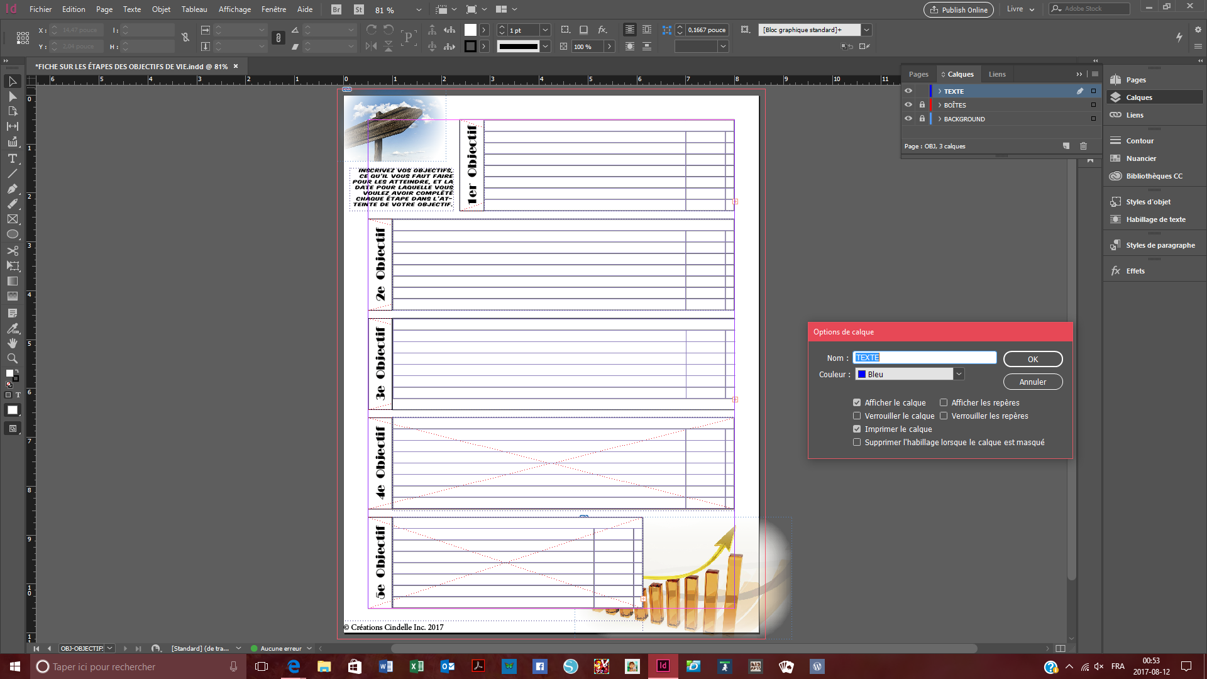
Task: Enable Imprimer le calque checkbox
Action: click(x=857, y=429)
